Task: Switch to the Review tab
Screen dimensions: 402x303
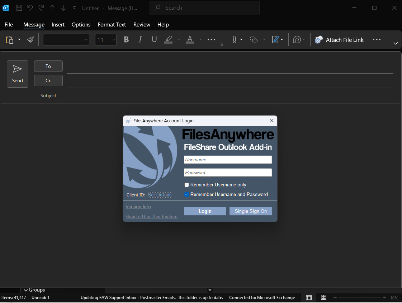Action: coord(142,25)
